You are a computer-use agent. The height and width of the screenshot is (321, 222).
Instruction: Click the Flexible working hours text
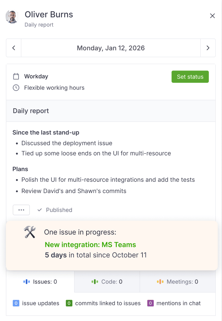tap(54, 88)
